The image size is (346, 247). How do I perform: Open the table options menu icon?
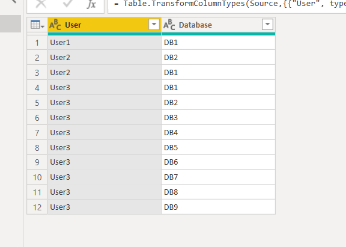pos(37,25)
